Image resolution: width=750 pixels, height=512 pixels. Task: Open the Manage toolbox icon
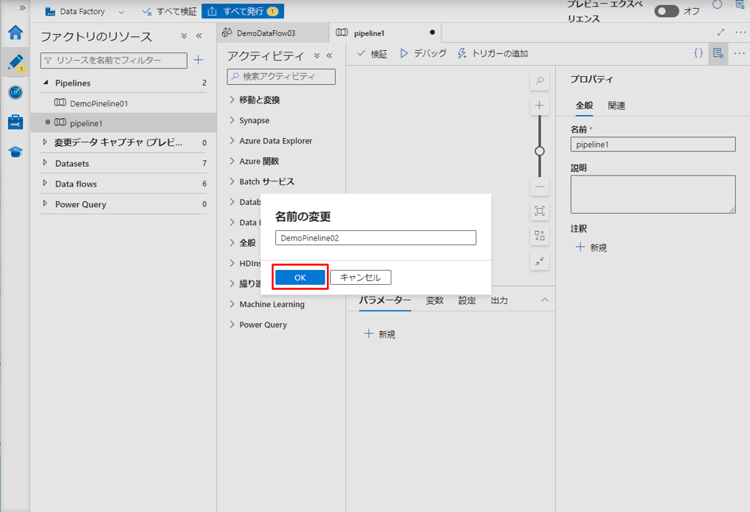(x=16, y=122)
